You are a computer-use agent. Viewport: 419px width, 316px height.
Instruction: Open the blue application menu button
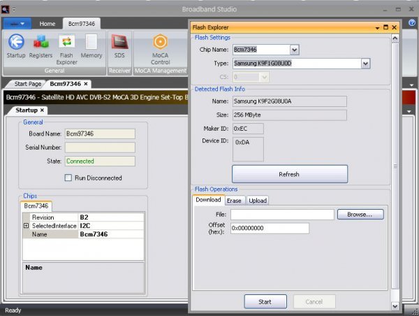(17, 24)
